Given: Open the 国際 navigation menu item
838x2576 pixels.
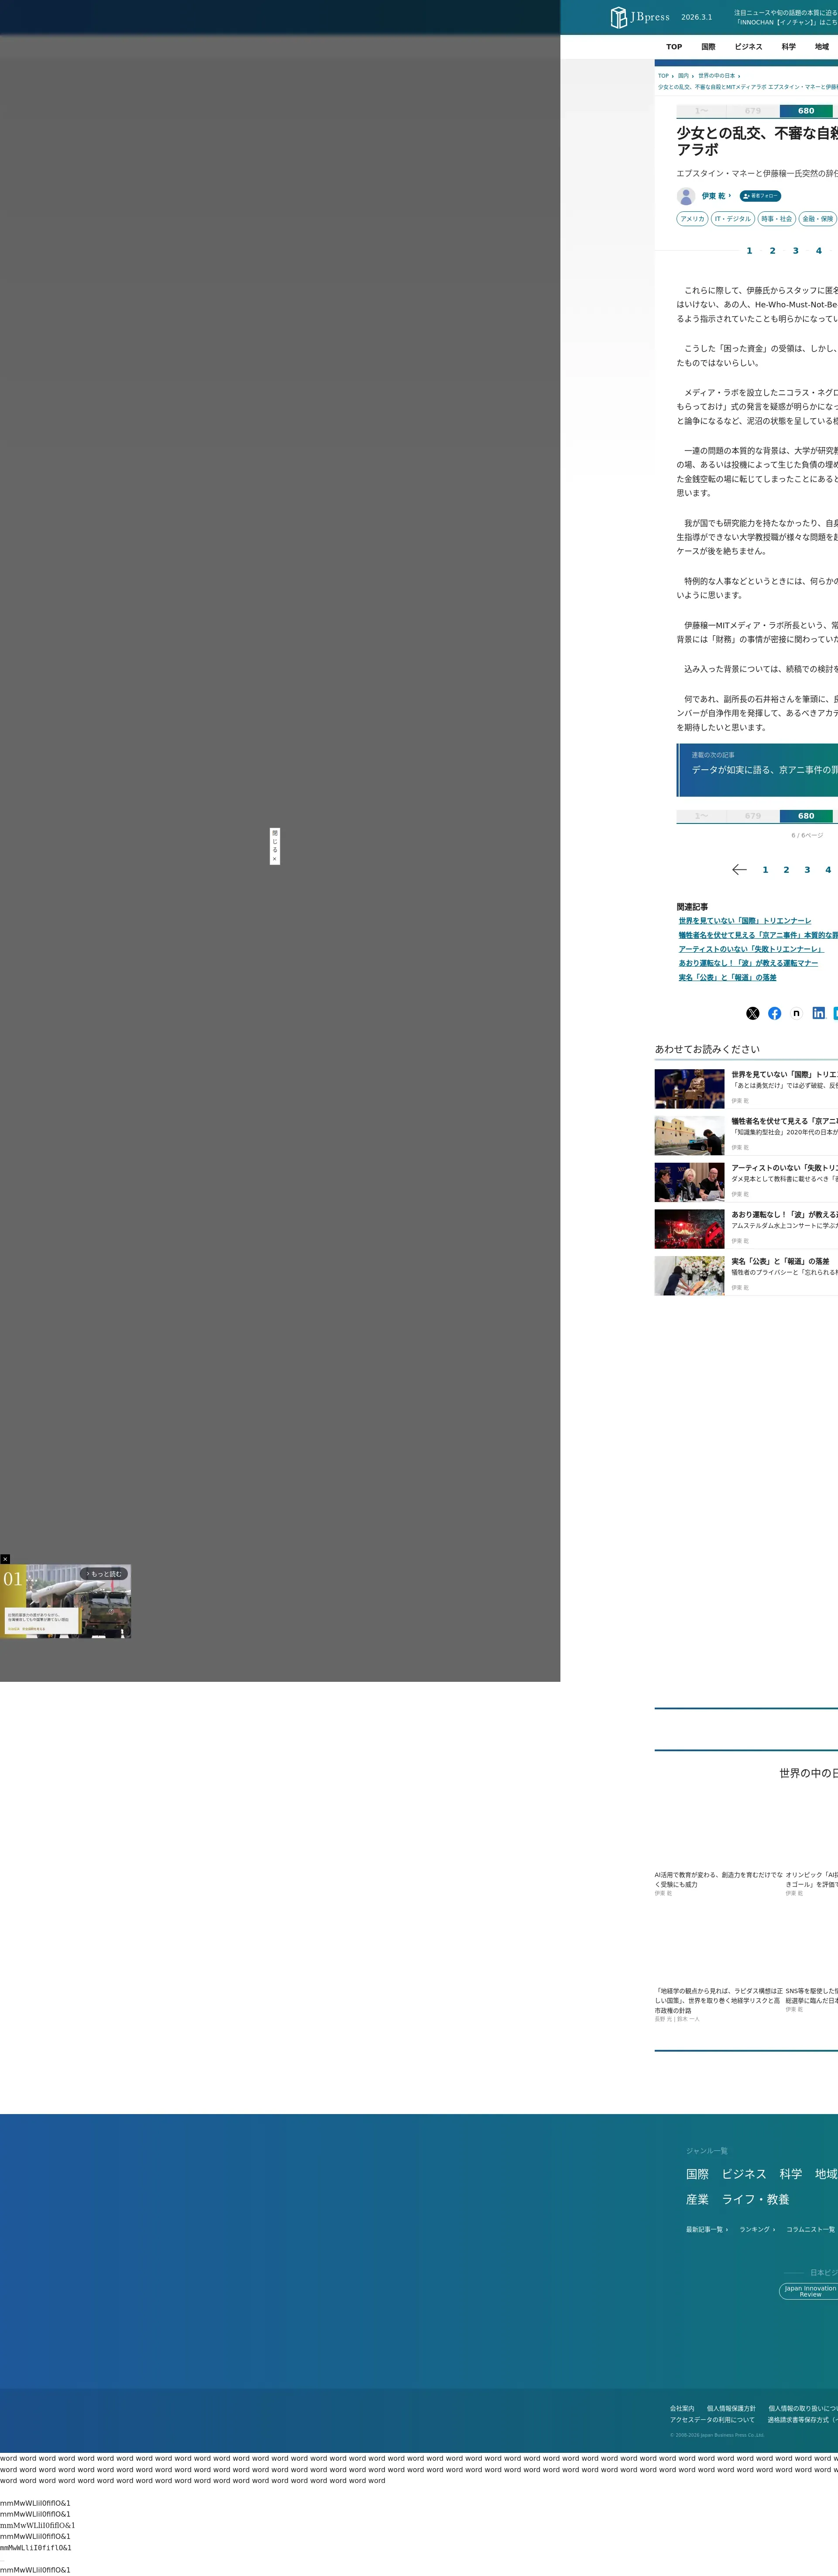Looking at the screenshot, I should [708, 47].
